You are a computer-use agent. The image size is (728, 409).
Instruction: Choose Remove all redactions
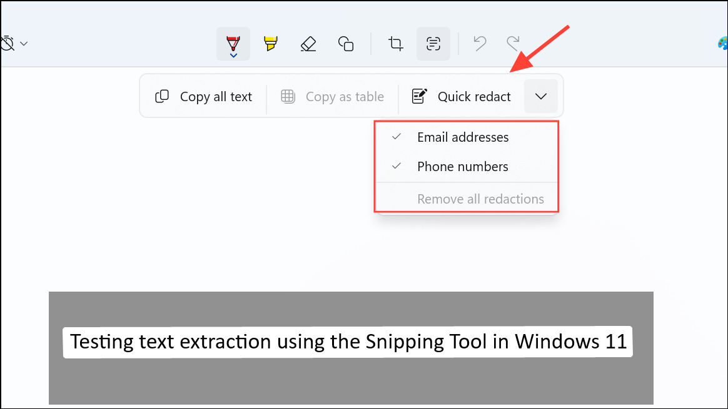coord(467,199)
